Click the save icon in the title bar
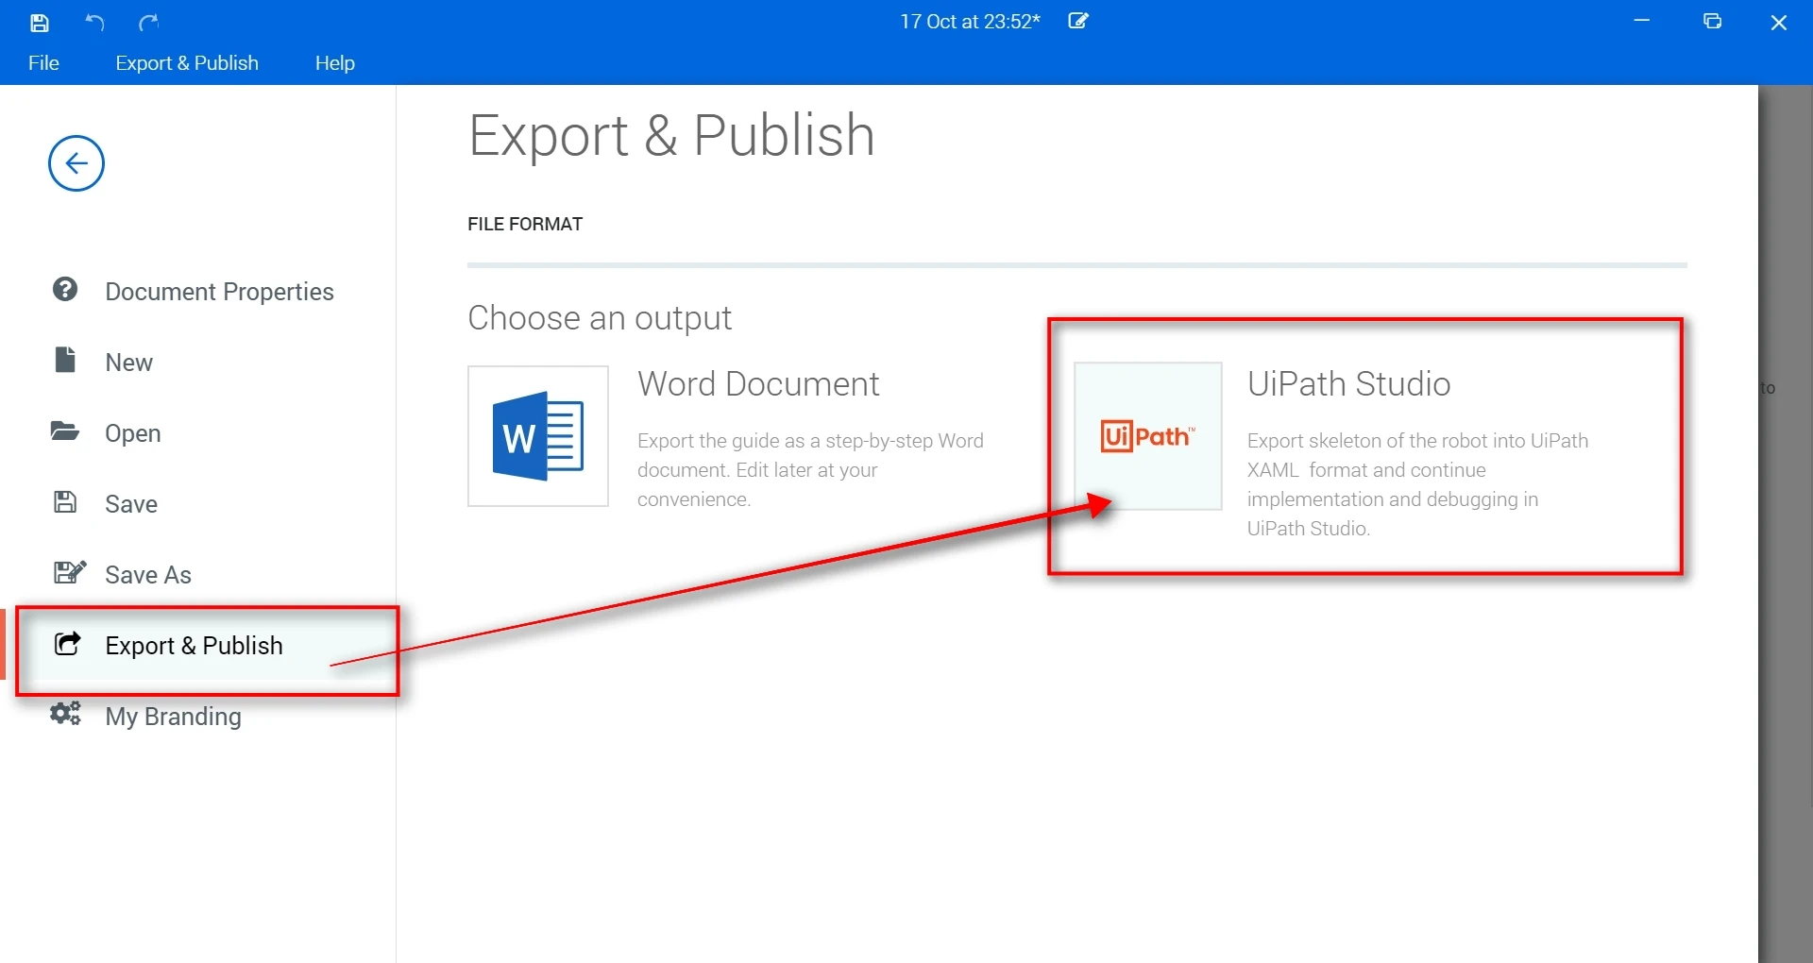The width and height of the screenshot is (1813, 963). coord(40,23)
